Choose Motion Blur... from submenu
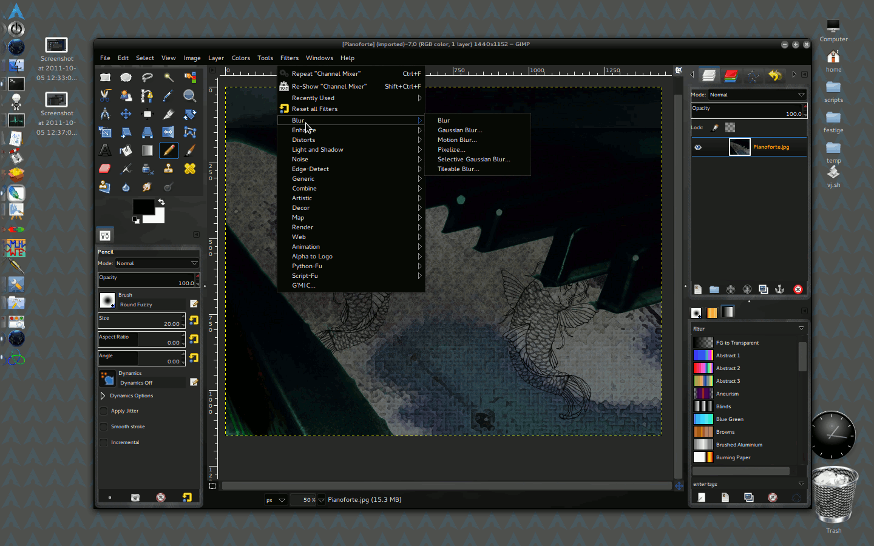The image size is (874, 546). point(457,140)
